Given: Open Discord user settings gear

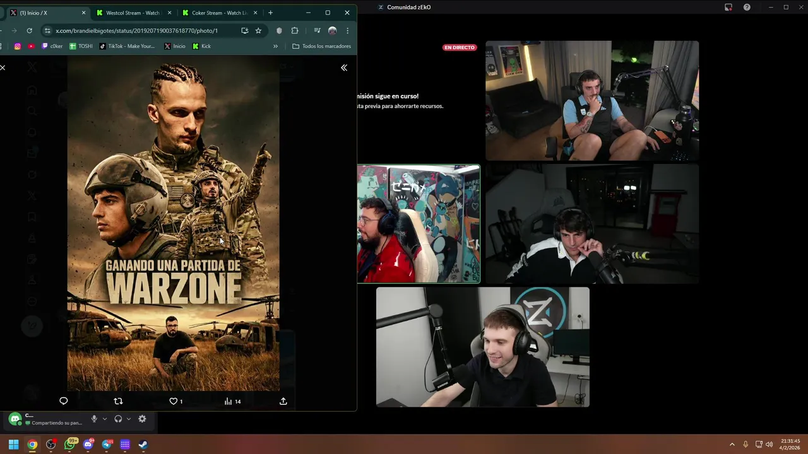Looking at the screenshot, I should click(142, 419).
